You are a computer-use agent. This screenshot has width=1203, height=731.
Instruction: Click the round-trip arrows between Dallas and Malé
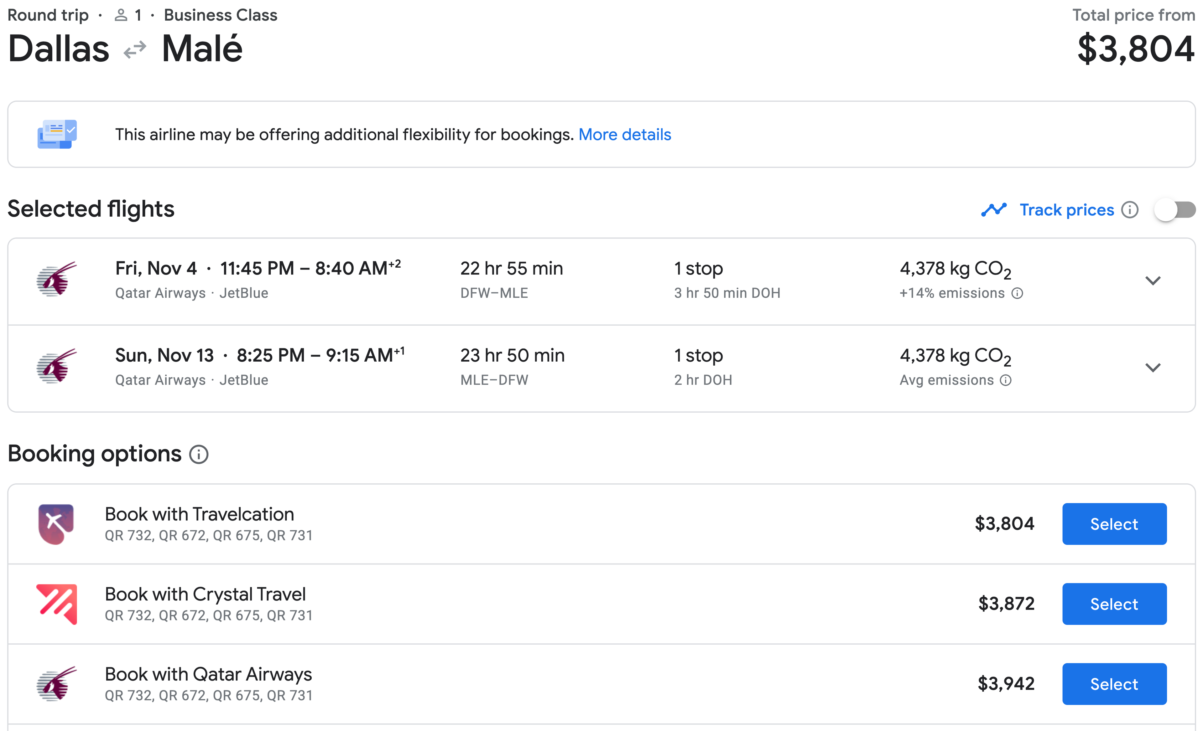coord(135,50)
